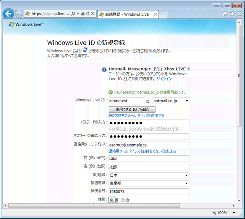Open the home page icon
This screenshot has width=245, height=219.
pos(225,14)
